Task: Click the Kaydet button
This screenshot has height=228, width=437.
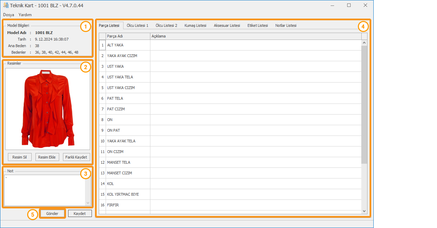Action: tap(80, 214)
